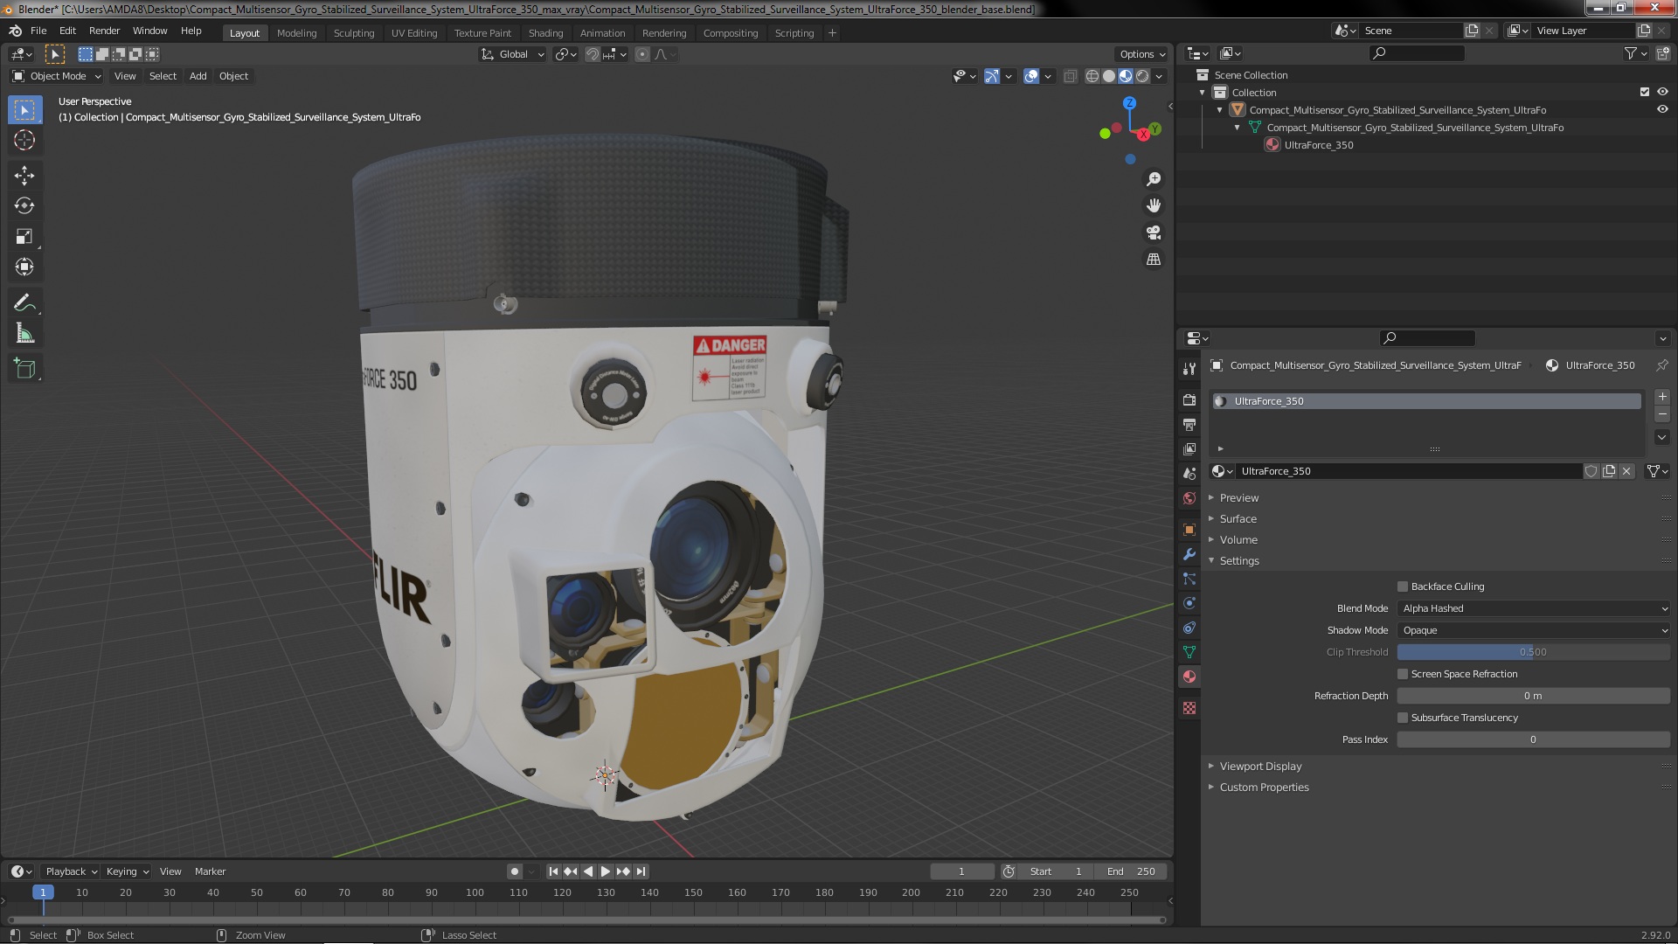Screen dimensions: 1678x944
Task: Click the zoom view magnifier icon
Action: pos(1154,179)
